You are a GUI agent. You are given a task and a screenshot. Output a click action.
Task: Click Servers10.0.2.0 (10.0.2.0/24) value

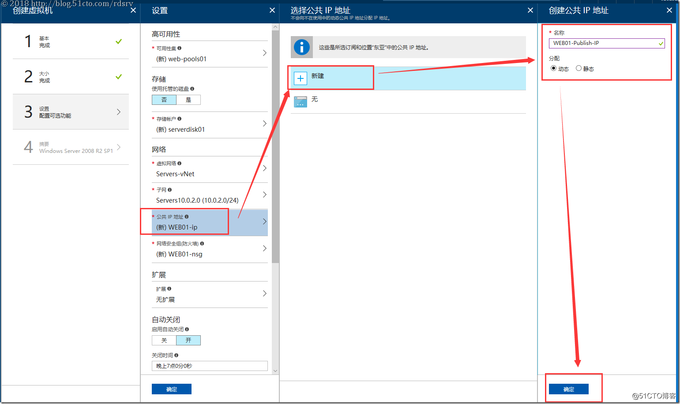pyautogui.click(x=197, y=200)
